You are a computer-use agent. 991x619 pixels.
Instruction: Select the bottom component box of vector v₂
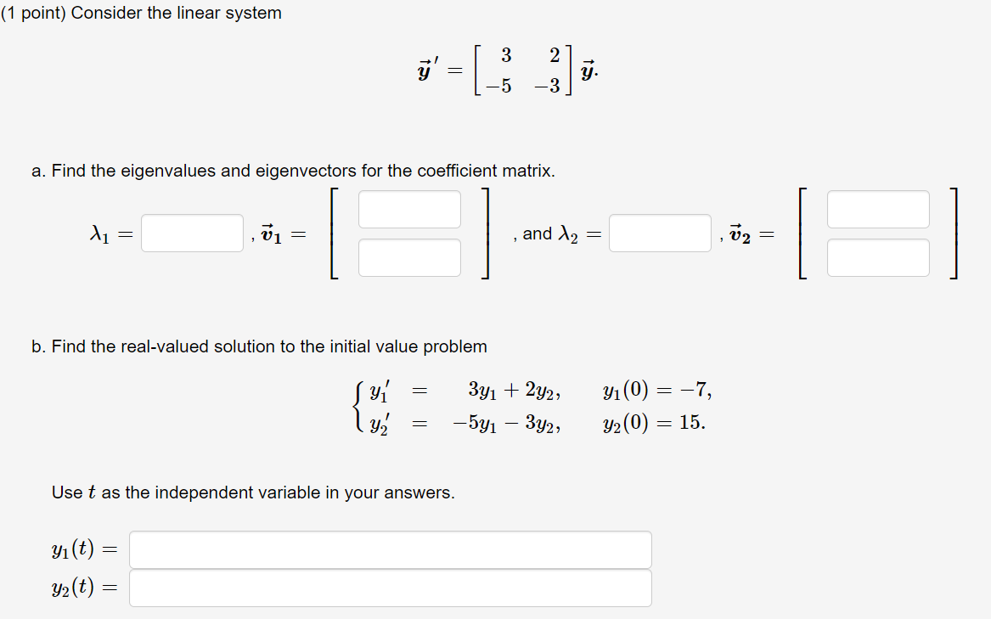879,257
